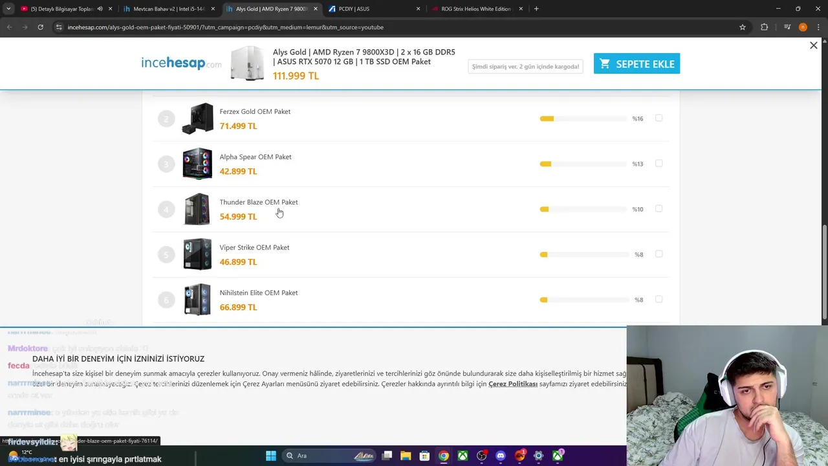Screen dimensions: 828x466
Task: Click the Ferzex Gold PC case thumbnail
Action: click(197, 118)
